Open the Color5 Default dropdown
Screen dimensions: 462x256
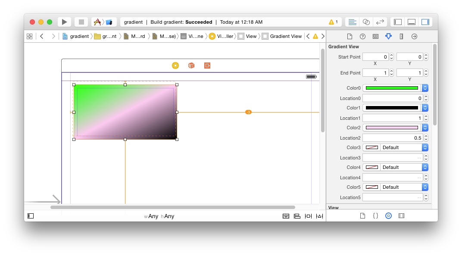point(404,187)
